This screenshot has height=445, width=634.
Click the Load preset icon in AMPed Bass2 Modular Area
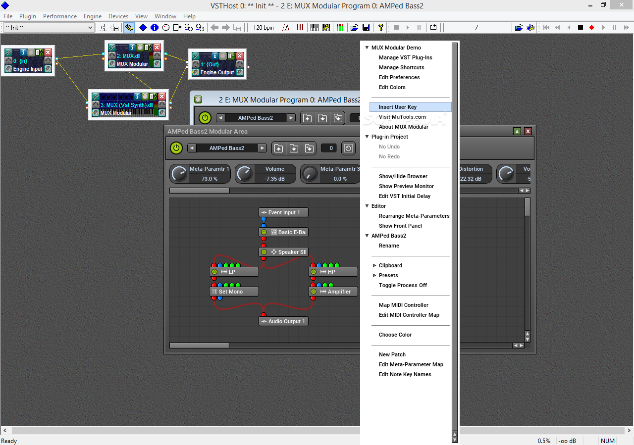279,148
